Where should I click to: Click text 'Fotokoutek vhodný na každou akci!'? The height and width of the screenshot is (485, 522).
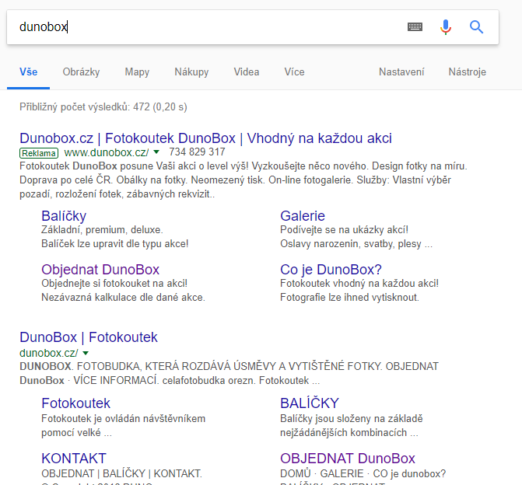coord(359,284)
